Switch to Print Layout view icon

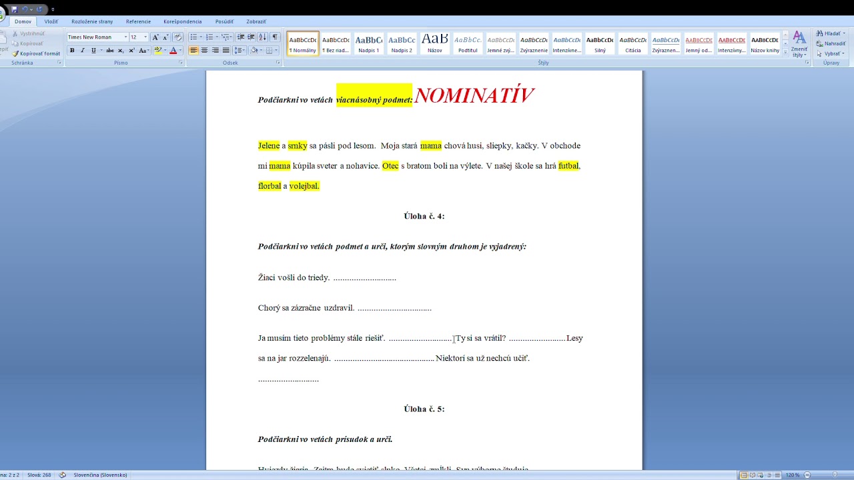[744, 475]
